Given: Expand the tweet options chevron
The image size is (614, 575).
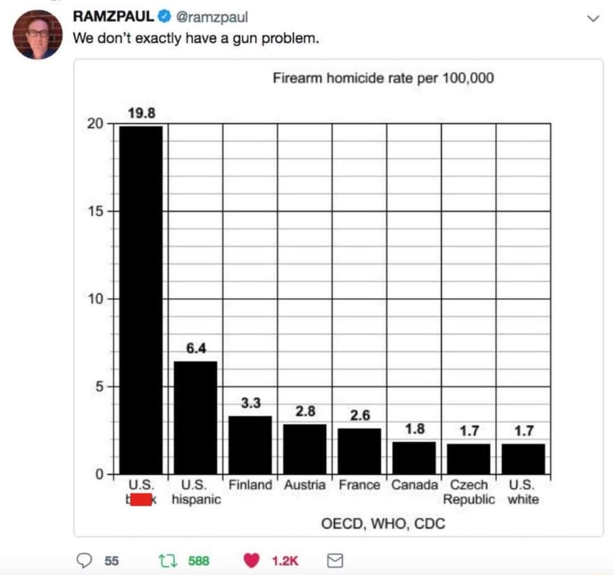Looking at the screenshot, I should pos(592,19).
